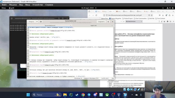Open Firefox application menu
The height and width of the screenshot is (98, 175).
click(173, 15)
